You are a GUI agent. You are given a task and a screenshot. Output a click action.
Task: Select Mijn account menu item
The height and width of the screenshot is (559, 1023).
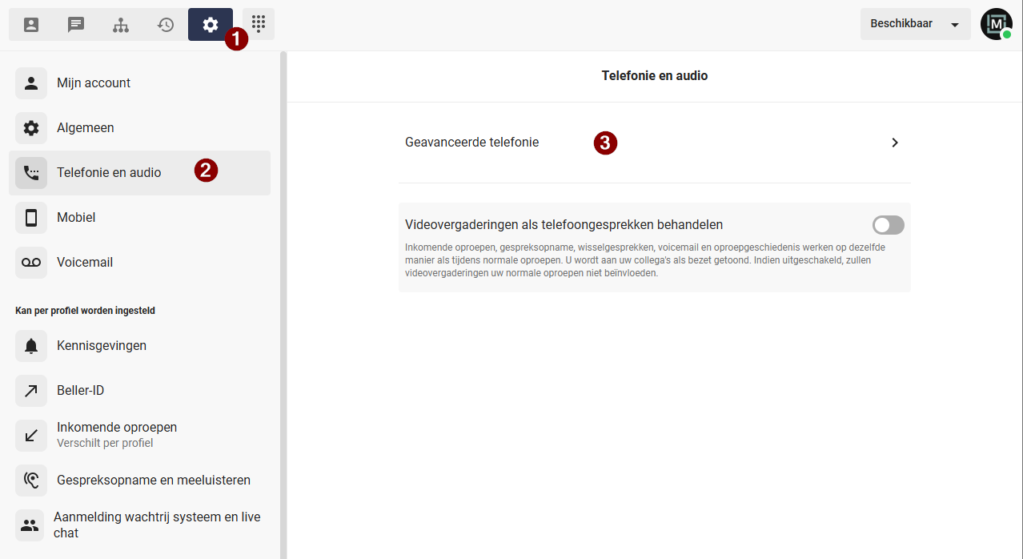click(x=94, y=83)
